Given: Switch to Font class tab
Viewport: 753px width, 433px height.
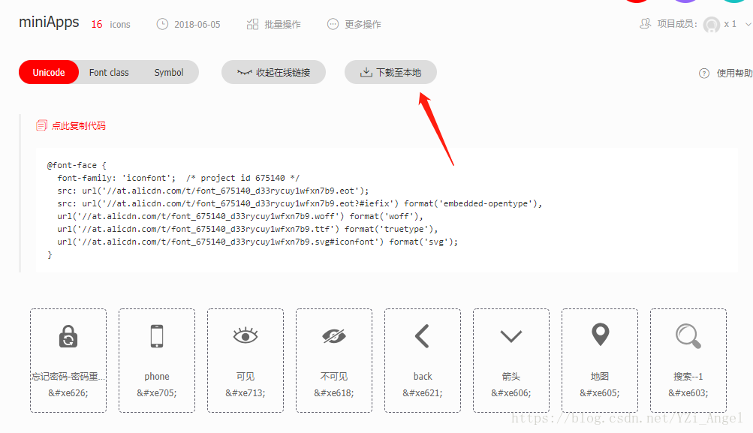Looking at the screenshot, I should (x=109, y=73).
